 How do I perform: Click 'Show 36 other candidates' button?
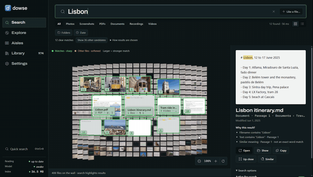tap(91, 40)
